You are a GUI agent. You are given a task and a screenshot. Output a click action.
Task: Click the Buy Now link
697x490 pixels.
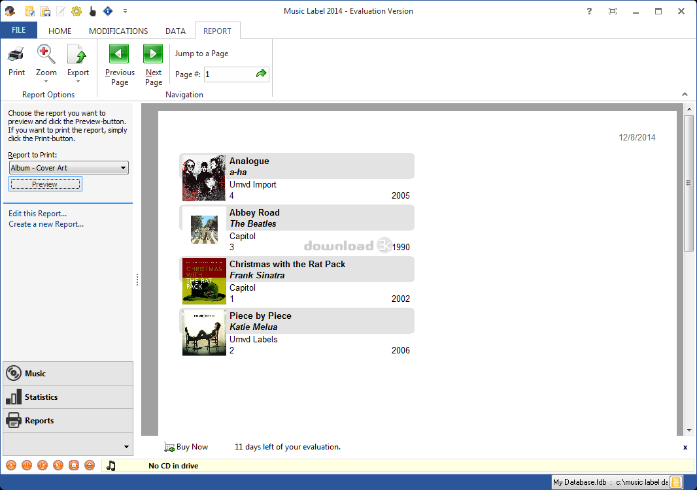[x=192, y=447]
